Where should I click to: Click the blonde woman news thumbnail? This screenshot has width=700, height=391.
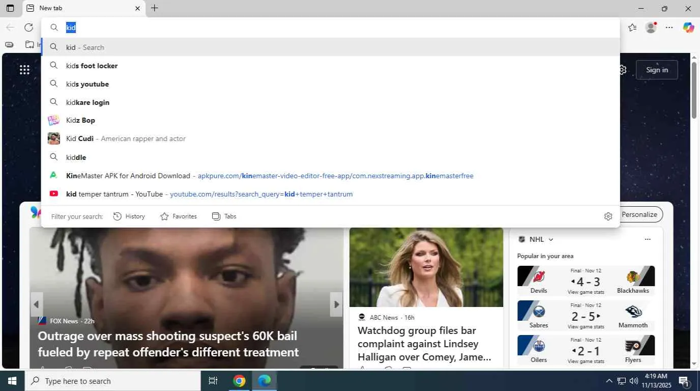(x=426, y=267)
